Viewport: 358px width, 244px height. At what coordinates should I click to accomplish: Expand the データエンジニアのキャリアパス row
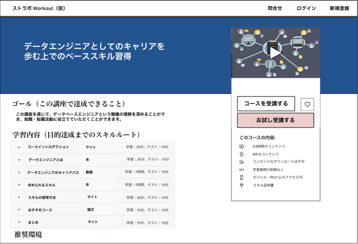point(19,172)
